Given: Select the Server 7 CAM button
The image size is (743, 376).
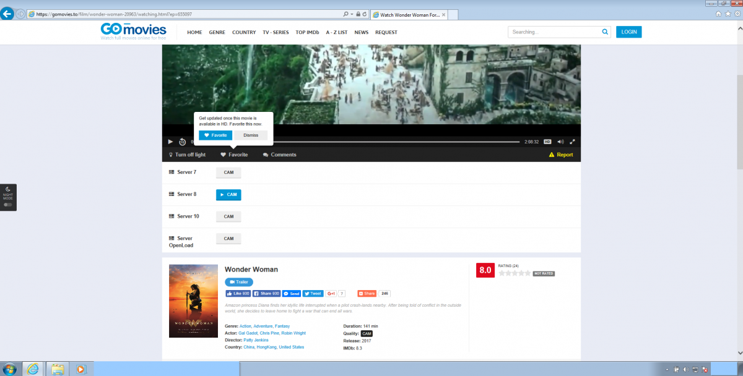Looking at the screenshot, I should 228,173.
